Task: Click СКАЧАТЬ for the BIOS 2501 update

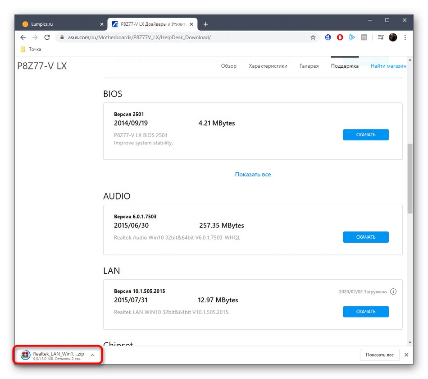Action: (x=365, y=134)
